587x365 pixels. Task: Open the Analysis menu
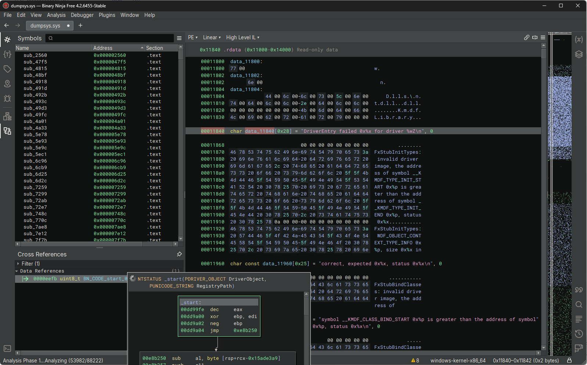[56, 15]
